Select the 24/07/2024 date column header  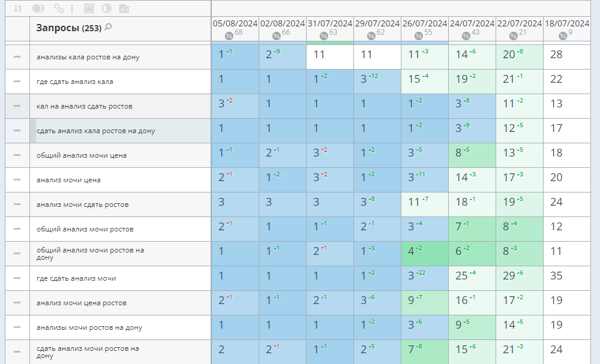point(472,23)
